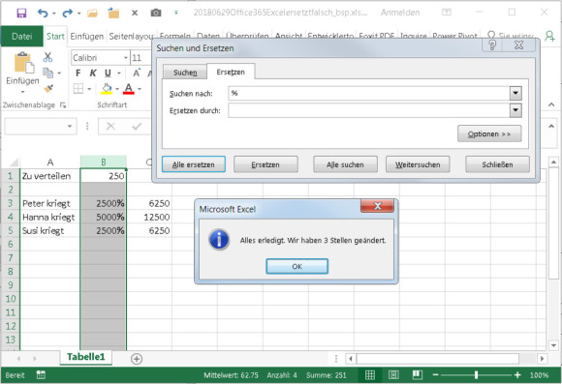This screenshot has width=562, height=384.
Task: Select the Tabelle1 sheet tab
Action: click(85, 357)
